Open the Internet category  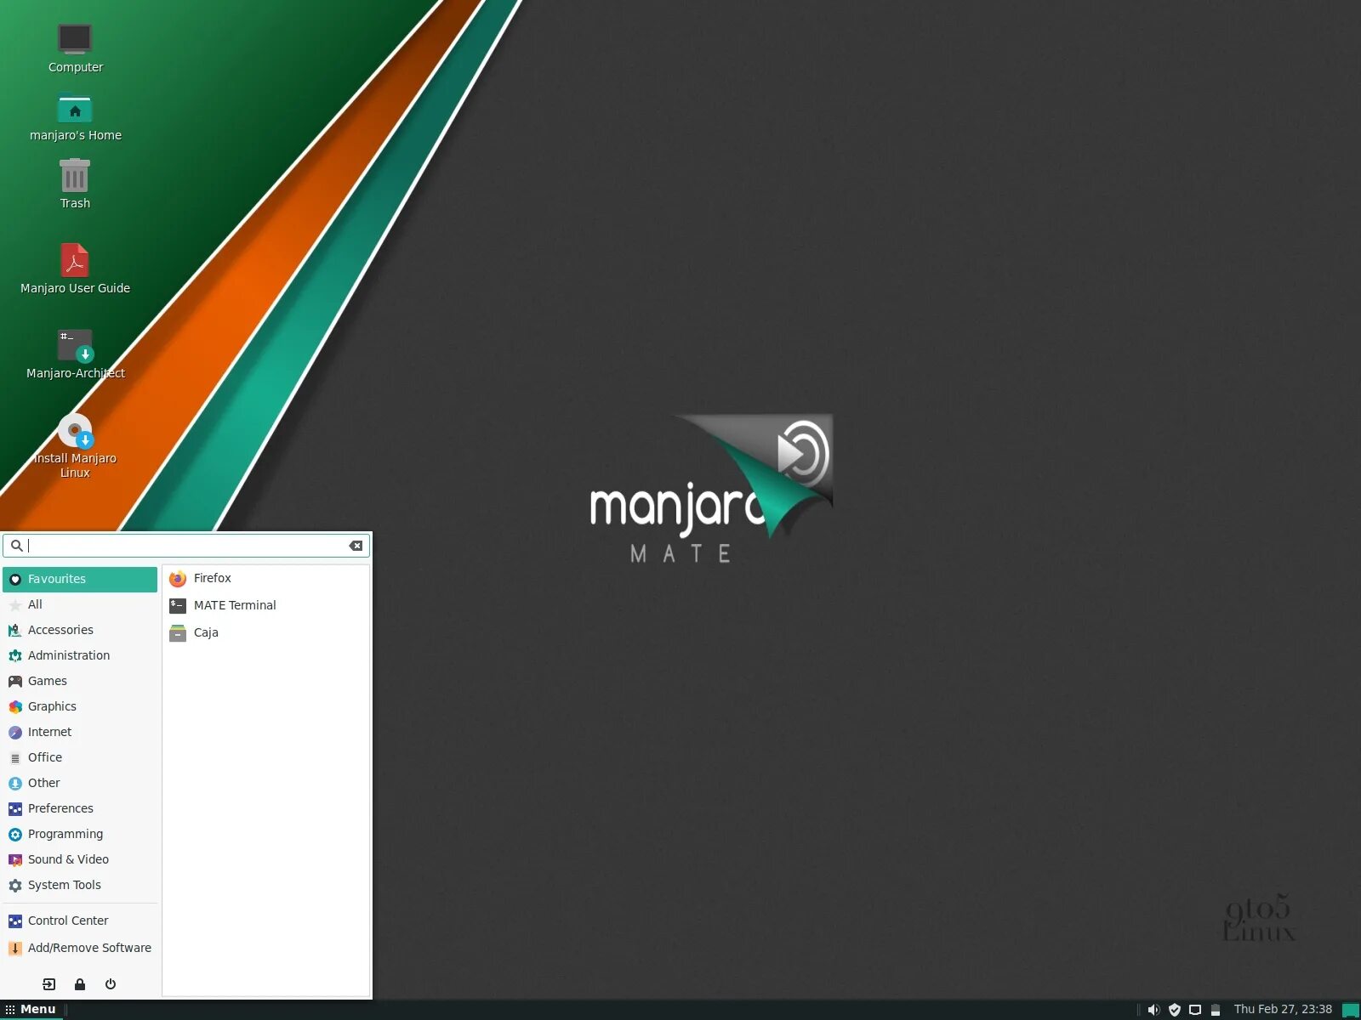[80, 732]
